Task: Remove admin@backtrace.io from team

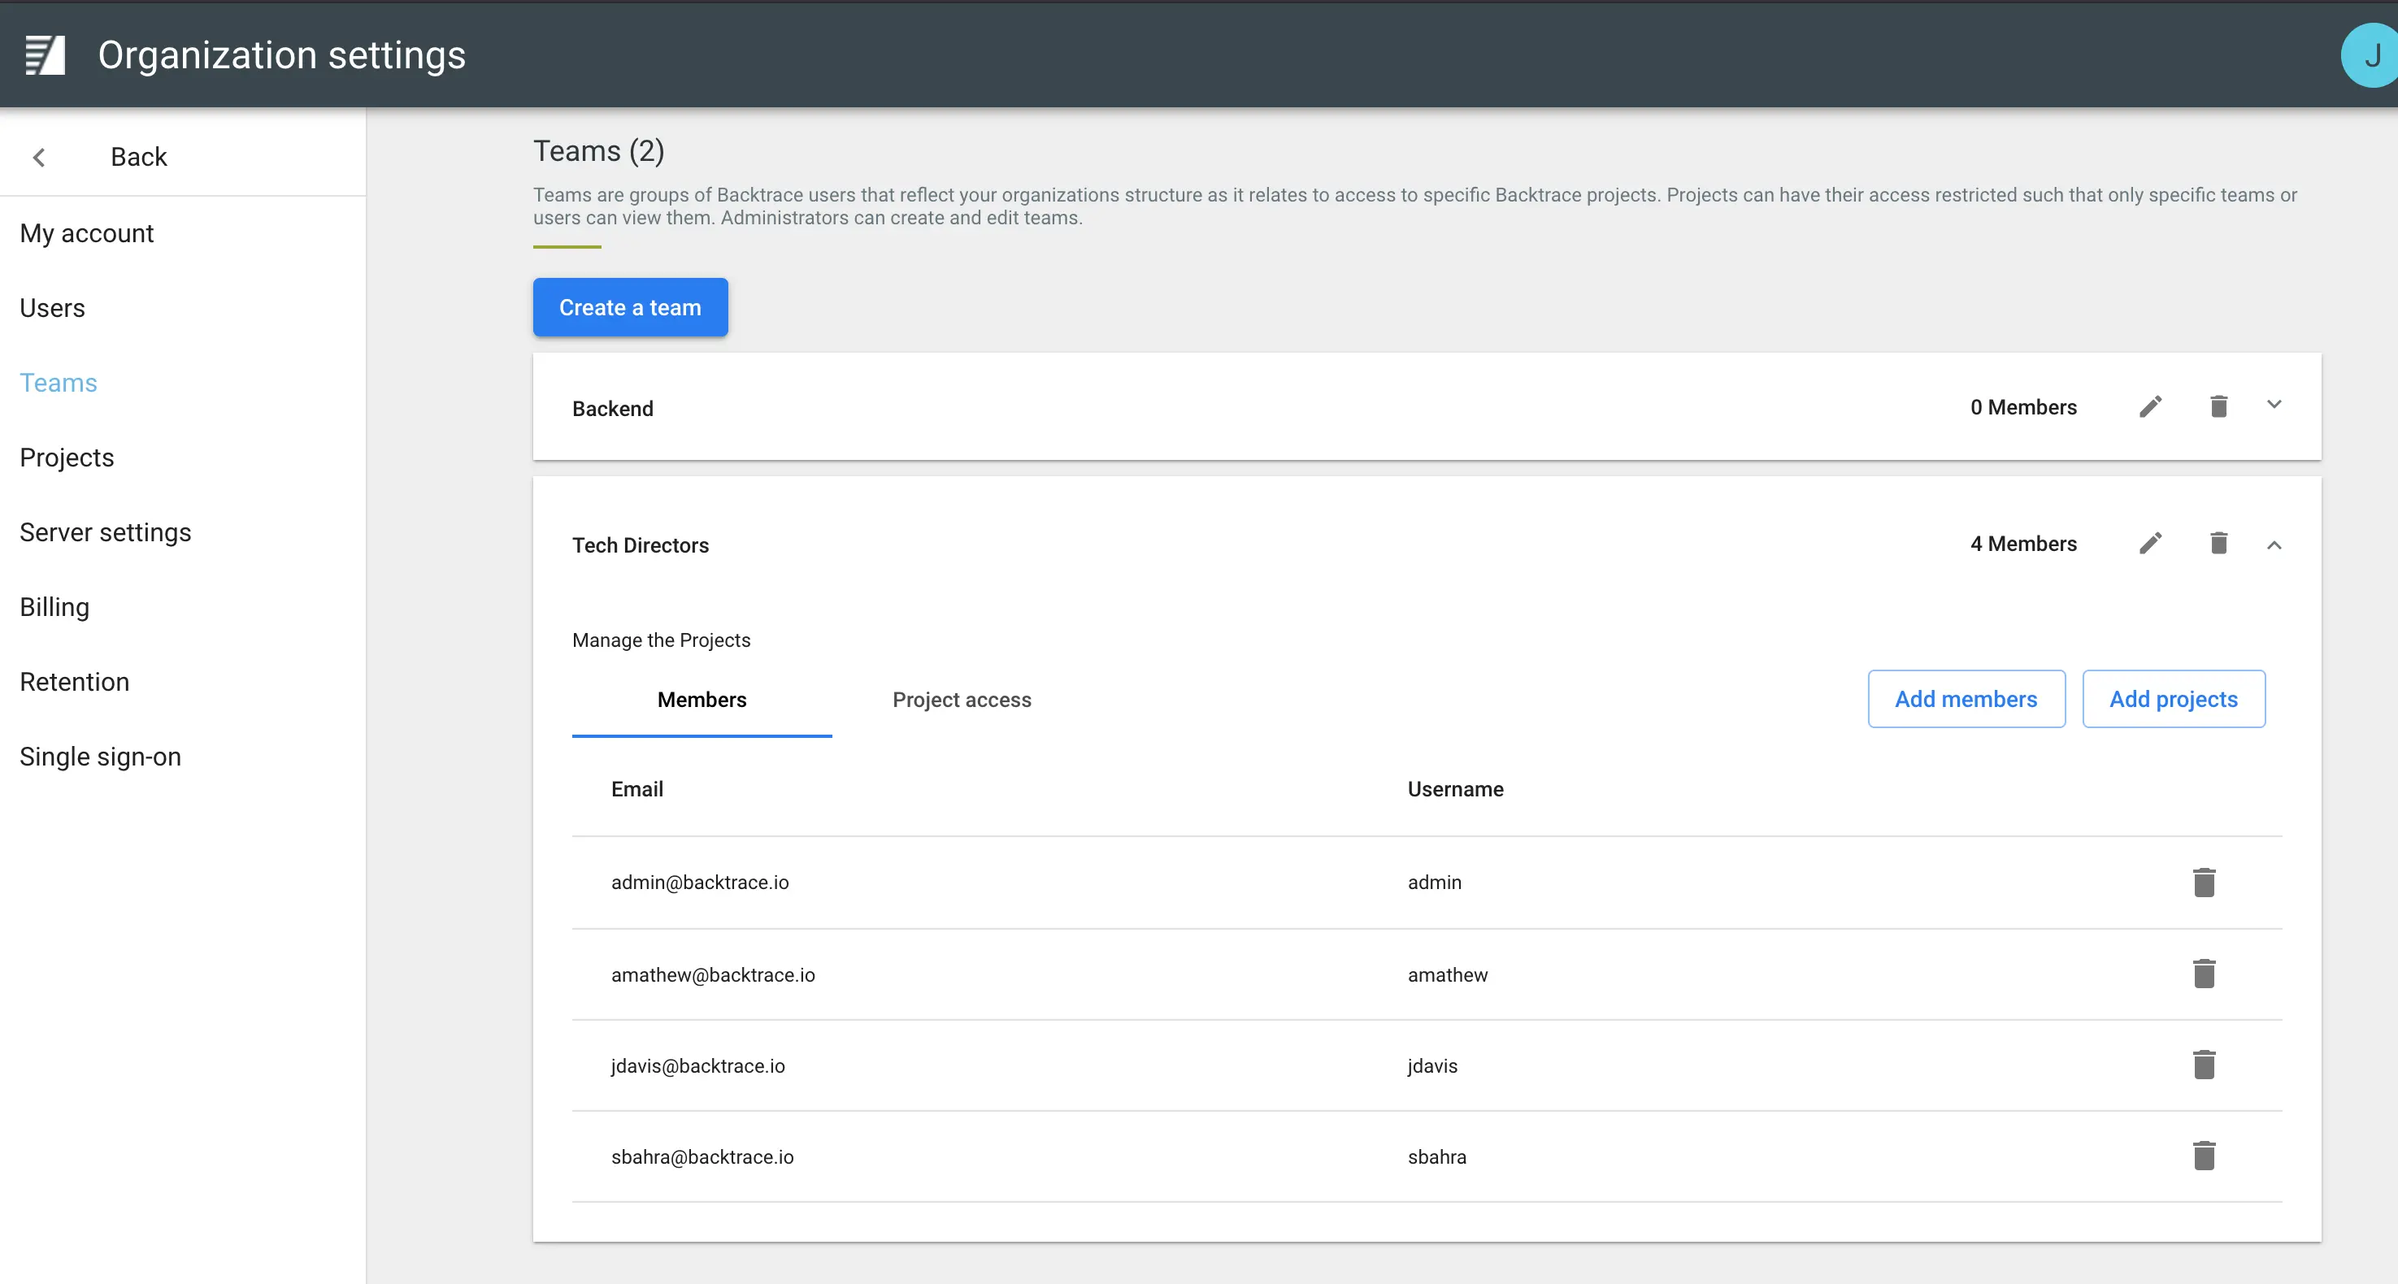Action: point(2204,882)
